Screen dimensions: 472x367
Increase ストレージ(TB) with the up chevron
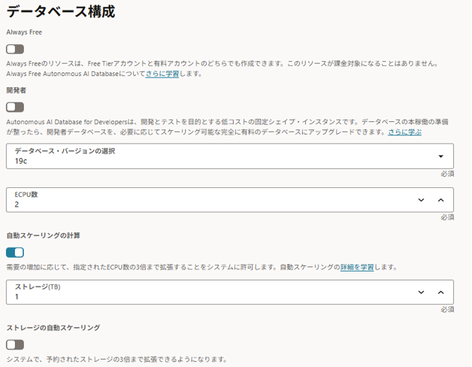(440, 293)
